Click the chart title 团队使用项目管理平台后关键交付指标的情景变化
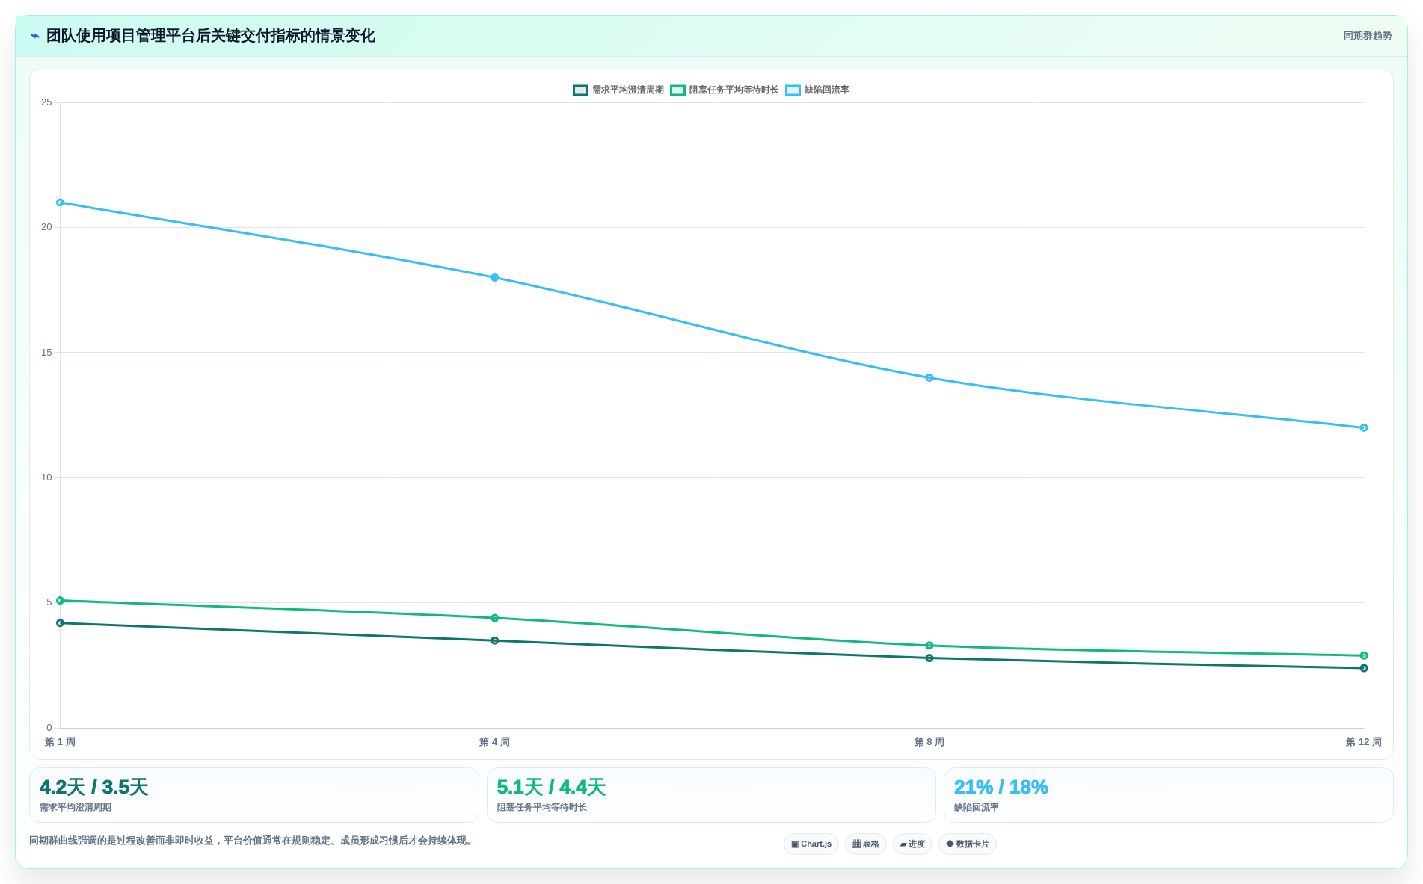Screen dimensions: 1423x884 tap(211, 36)
